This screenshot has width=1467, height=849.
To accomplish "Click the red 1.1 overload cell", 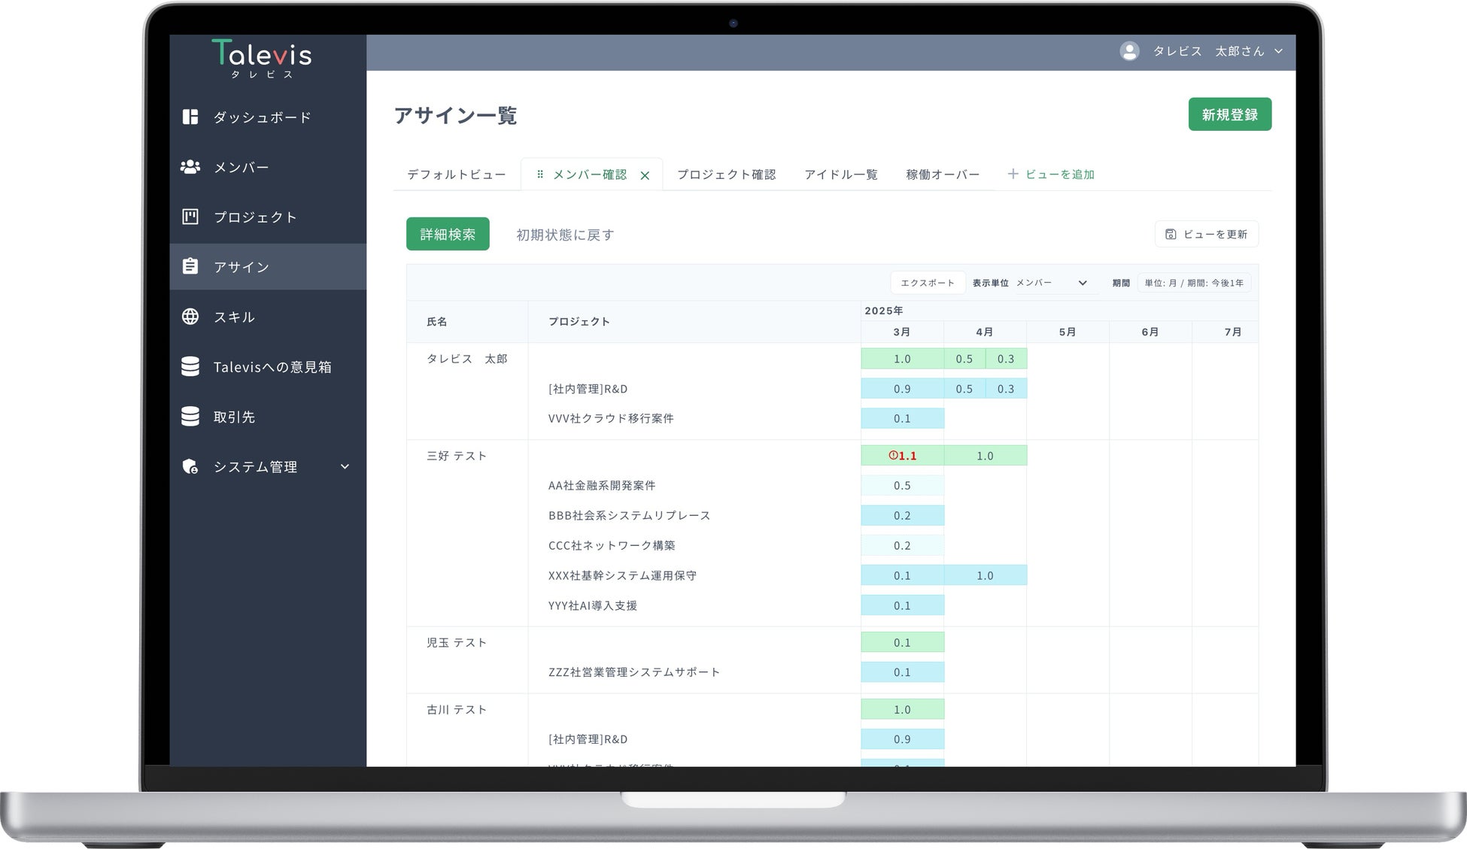I will click(x=902, y=456).
